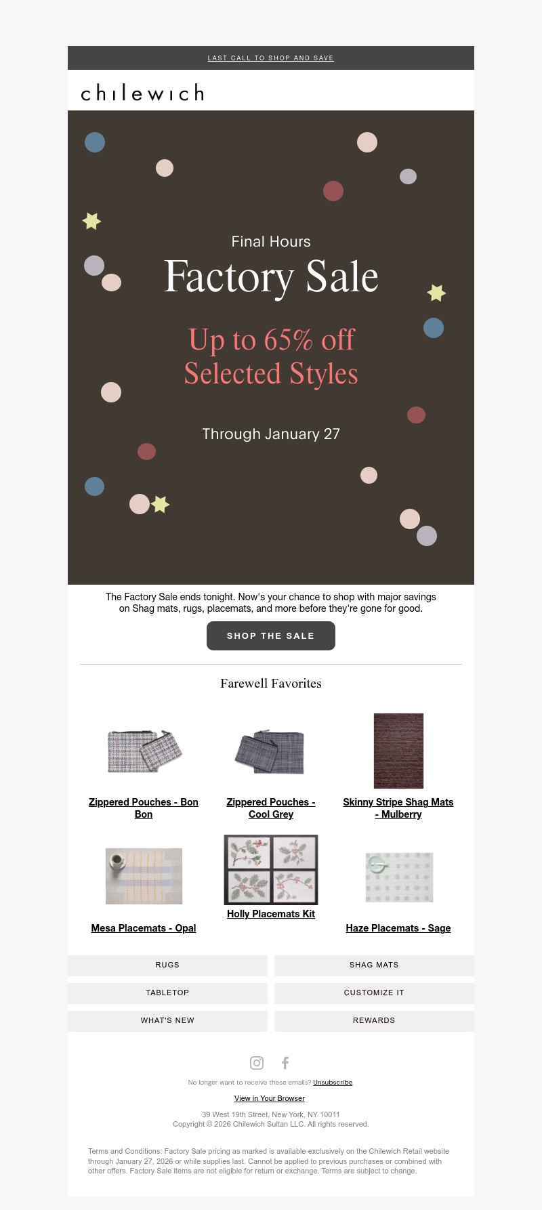
Task: Open Mesa Placemats - Opal link
Action: (143, 928)
